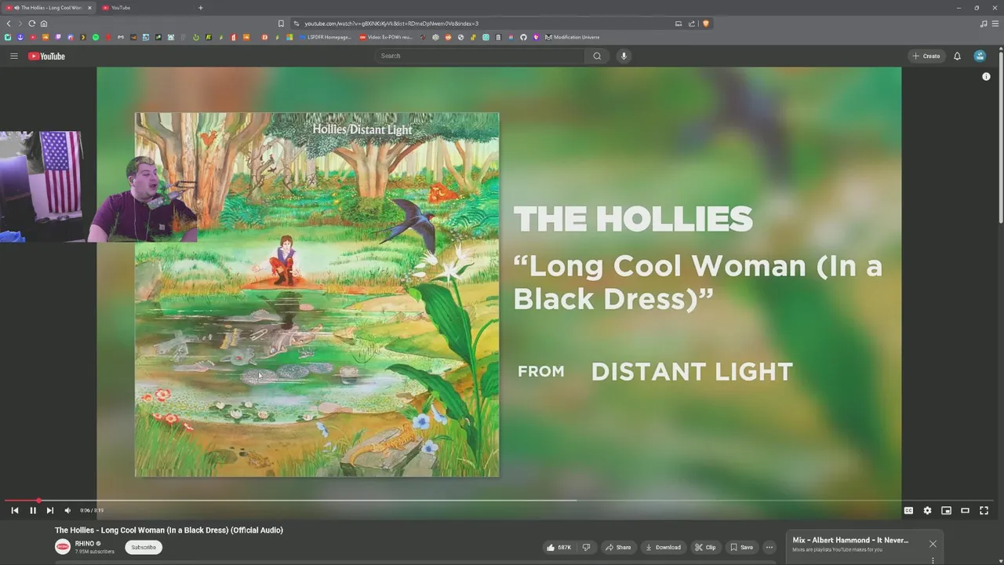Focus the YouTube search field
The image size is (1004, 565).
click(x=479, y=56)
